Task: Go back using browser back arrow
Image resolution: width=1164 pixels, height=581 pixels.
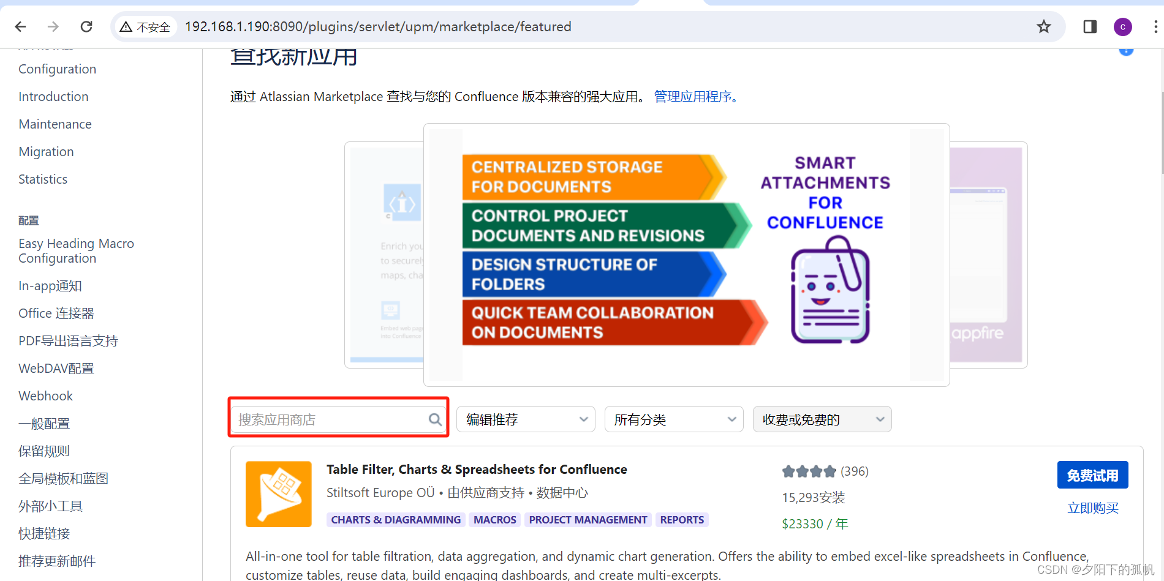Action: (x=20, y=26)
